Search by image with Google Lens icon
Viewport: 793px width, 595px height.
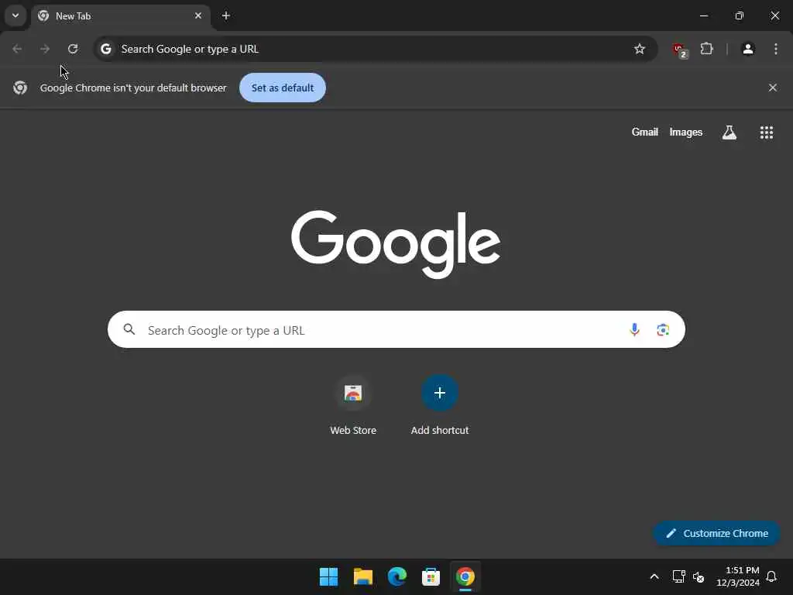[663, 330]
